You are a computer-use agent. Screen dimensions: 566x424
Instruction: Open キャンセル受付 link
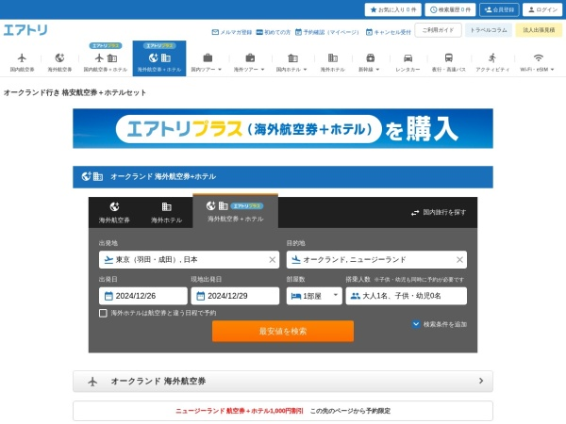(389, 32)
